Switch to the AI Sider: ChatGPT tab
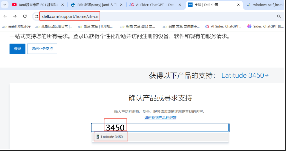This screenshot has width=286, height=151. click(x=156, y=5)
